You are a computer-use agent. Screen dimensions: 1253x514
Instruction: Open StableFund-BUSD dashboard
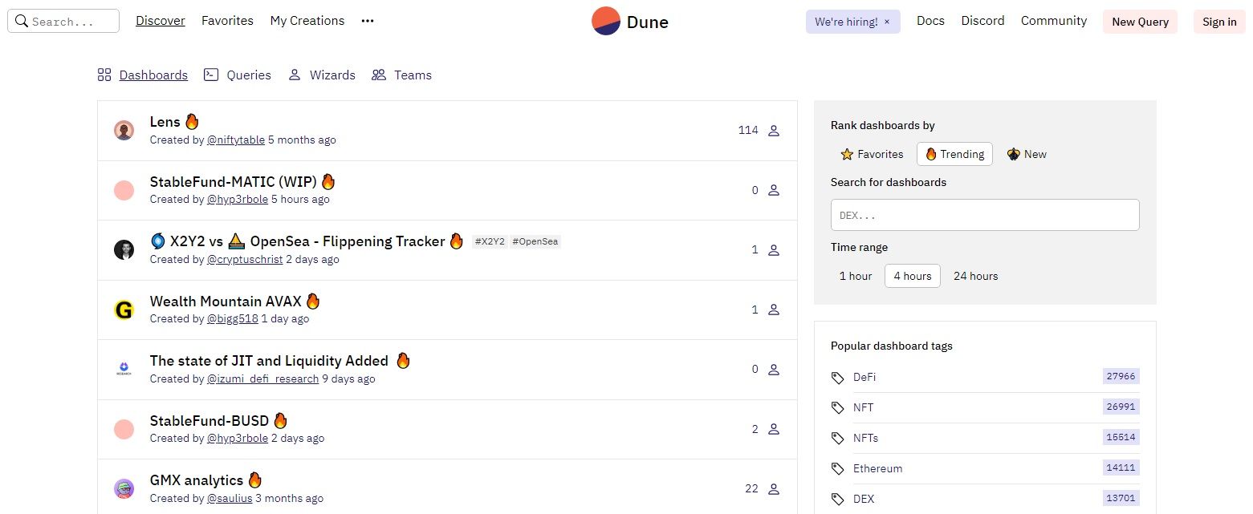click(210, 421)
